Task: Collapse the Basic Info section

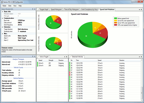Action: click(2, 12)
